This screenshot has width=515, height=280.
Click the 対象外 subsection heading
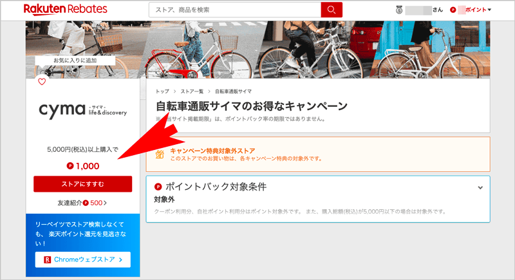164,200
